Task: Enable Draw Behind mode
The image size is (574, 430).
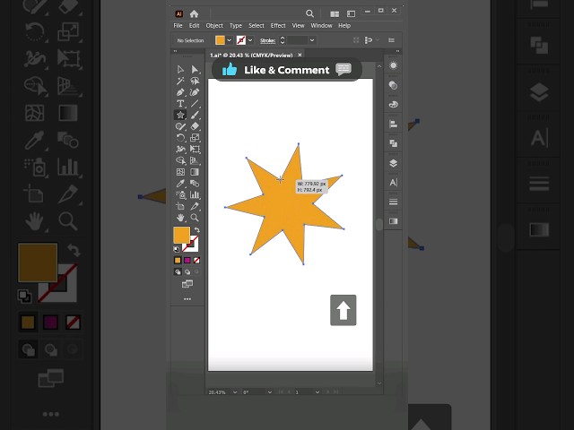Action: click(187, 271)
